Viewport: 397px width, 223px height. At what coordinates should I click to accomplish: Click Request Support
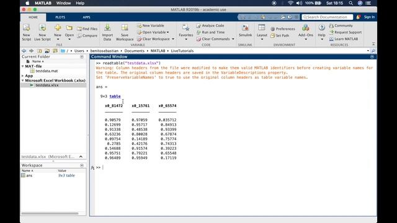[346, 32]
